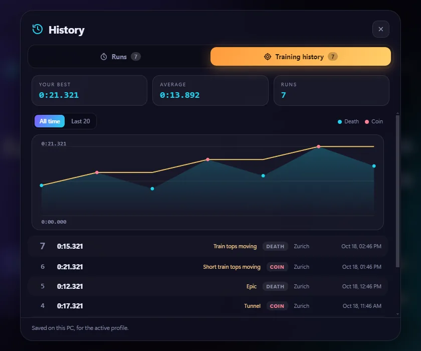Select the Training history tab

(x=300, y=57)
